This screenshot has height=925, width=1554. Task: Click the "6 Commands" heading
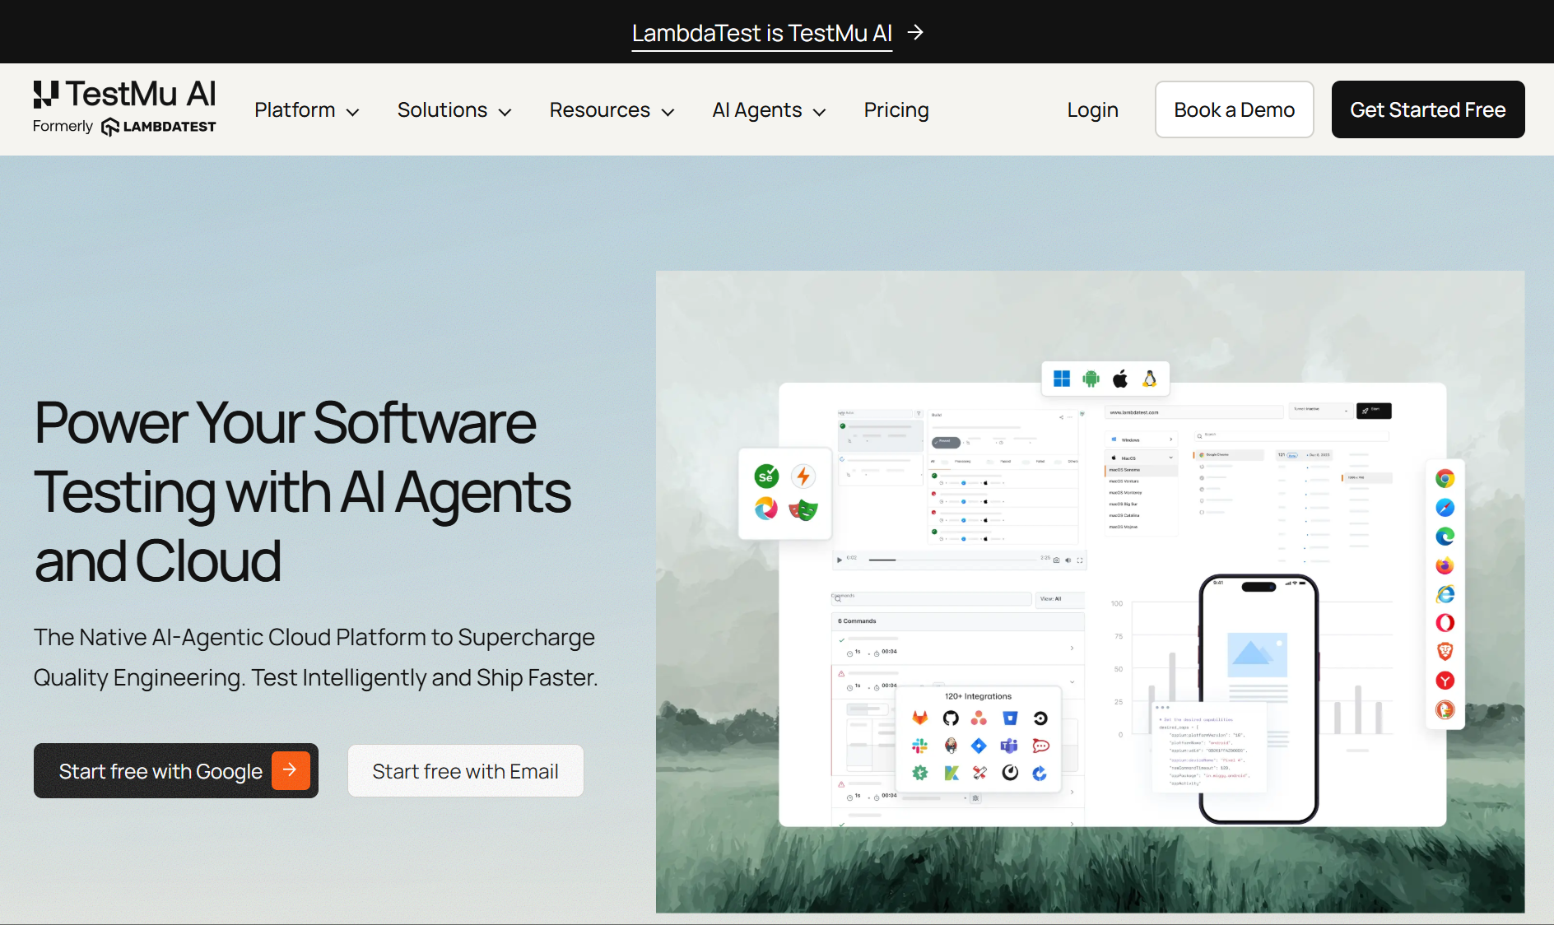tap(857, 621)
